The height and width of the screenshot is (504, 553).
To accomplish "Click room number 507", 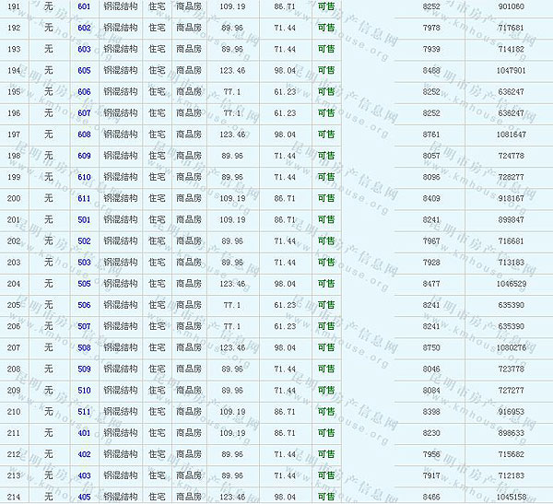I will point(84,326).
